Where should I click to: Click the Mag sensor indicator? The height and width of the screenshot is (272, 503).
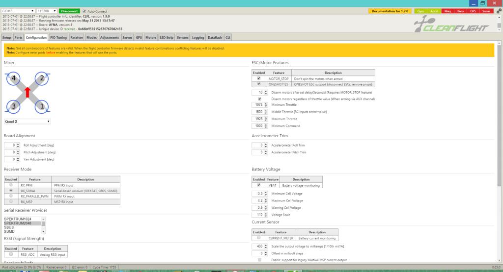click(447, 11)
